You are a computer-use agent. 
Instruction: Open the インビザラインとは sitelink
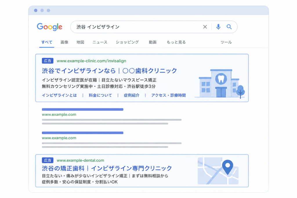click(59, 95)
